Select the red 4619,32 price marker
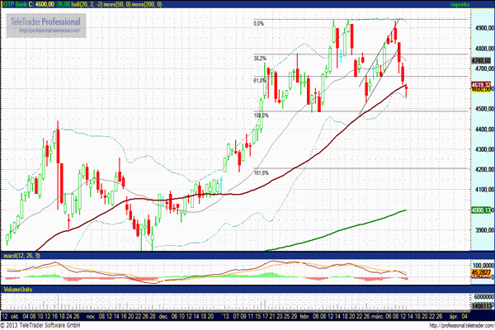This screenshot has height=330, width=495. (482, 85)
